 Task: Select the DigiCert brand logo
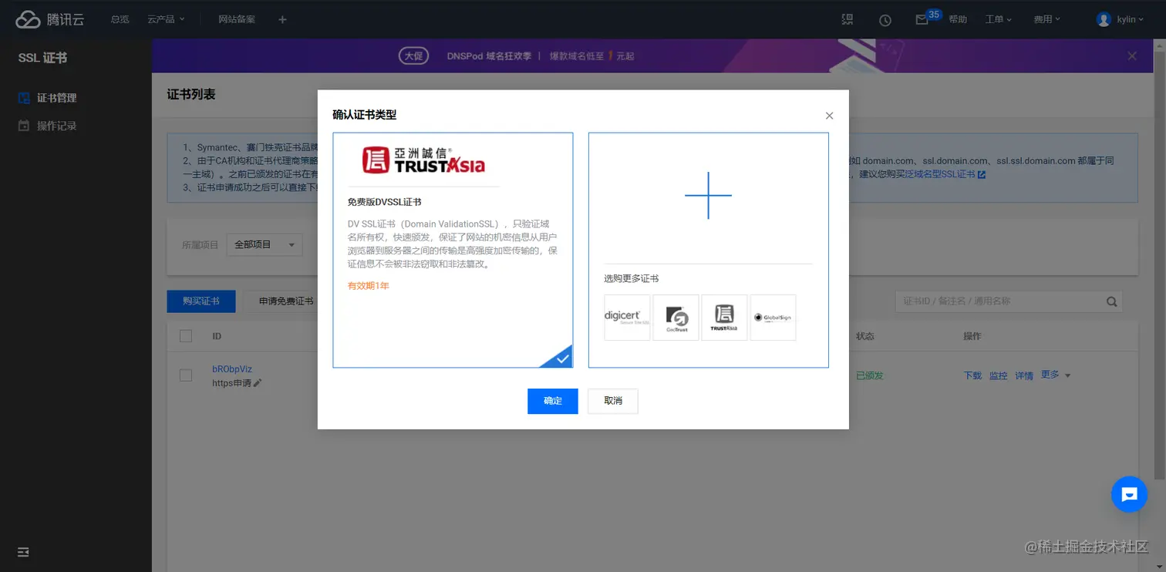627,318
